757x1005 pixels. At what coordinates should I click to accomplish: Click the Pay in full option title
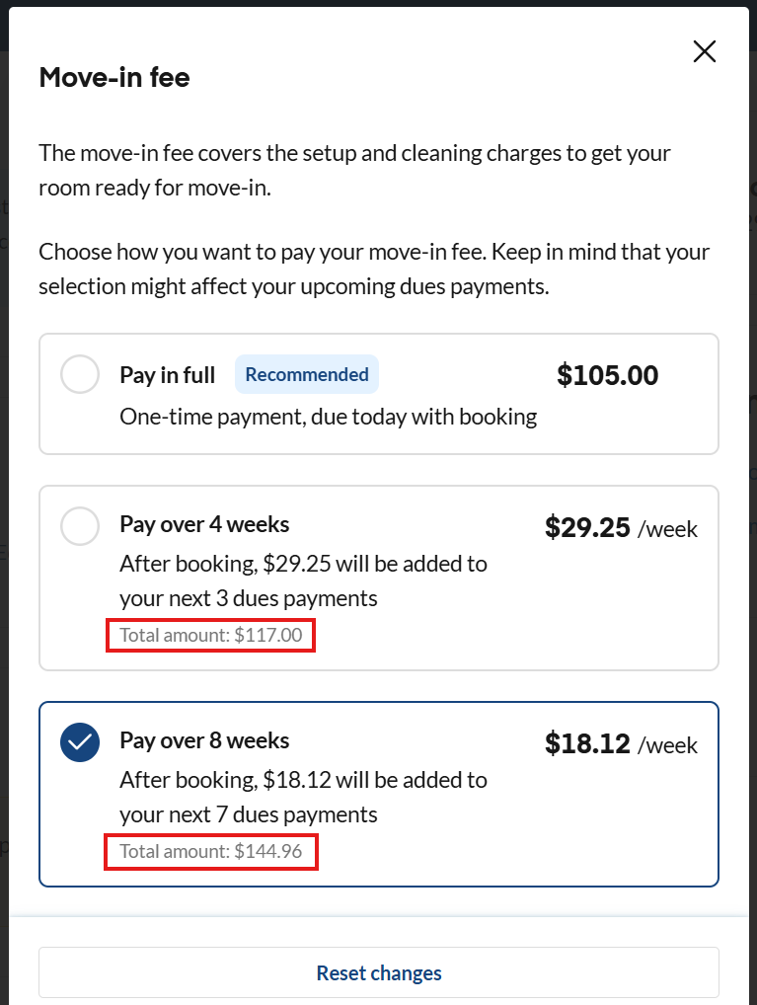(x=168, y=375)
